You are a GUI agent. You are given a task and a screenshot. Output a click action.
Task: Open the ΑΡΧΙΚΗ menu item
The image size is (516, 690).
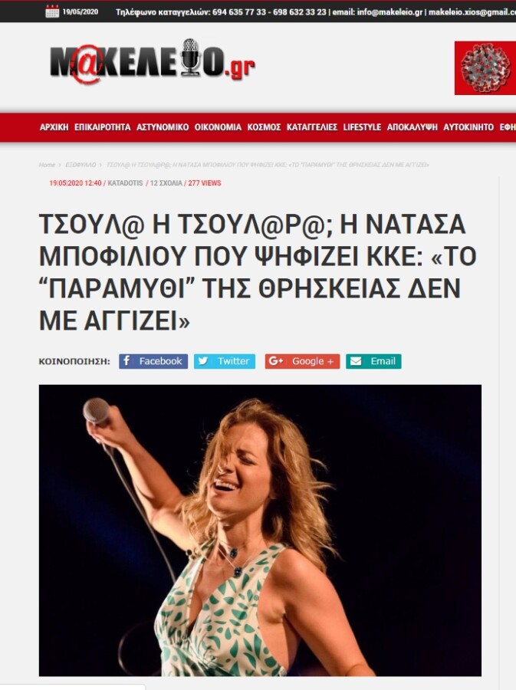coord(54,127)
